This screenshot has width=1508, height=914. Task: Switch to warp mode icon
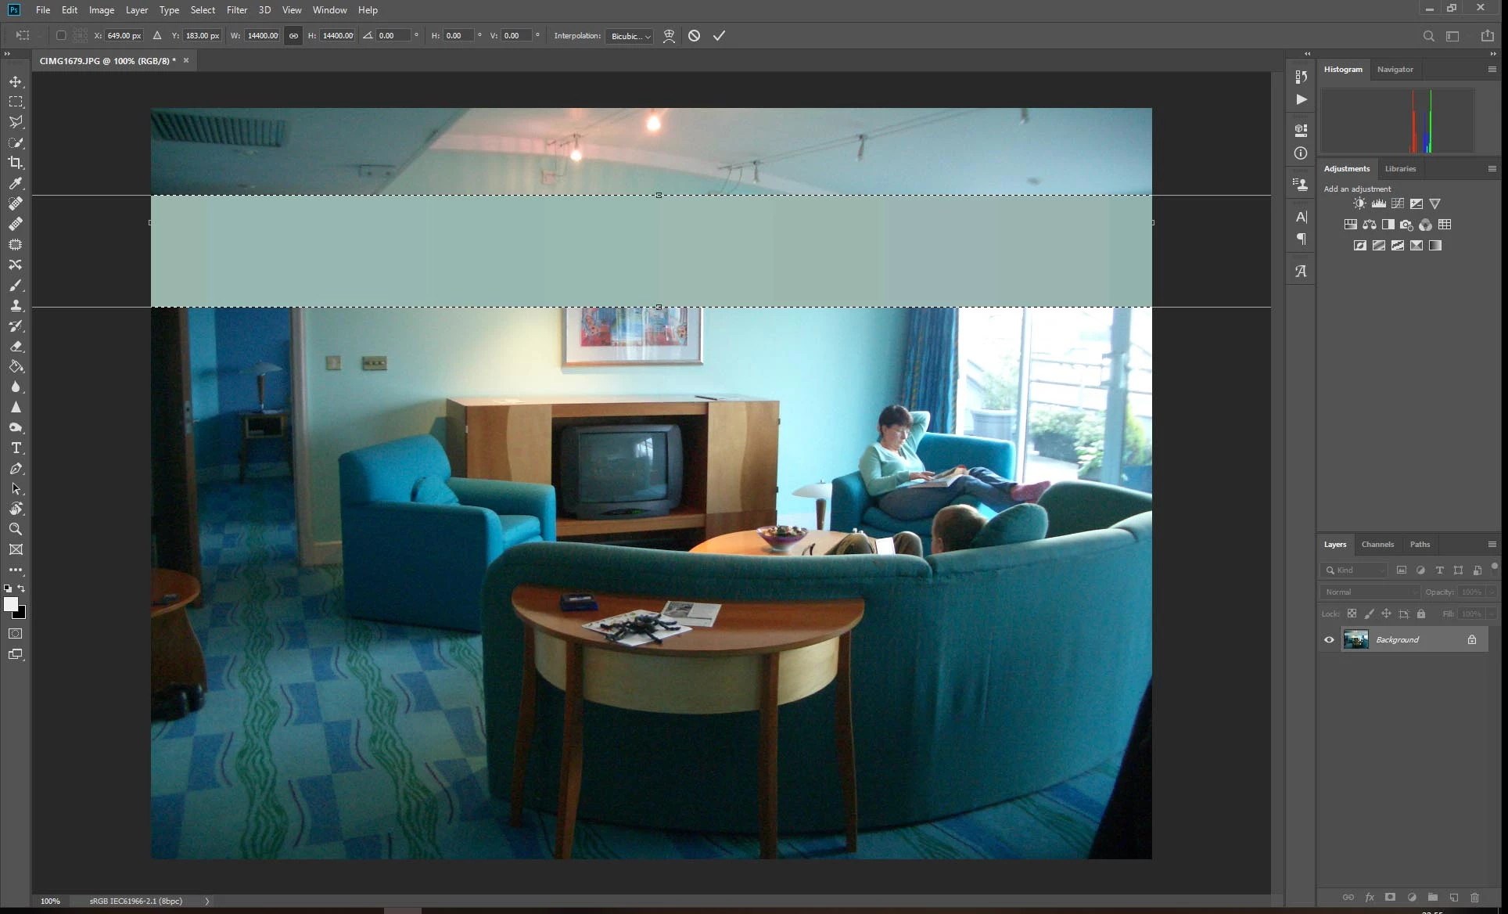click(669, 36)
